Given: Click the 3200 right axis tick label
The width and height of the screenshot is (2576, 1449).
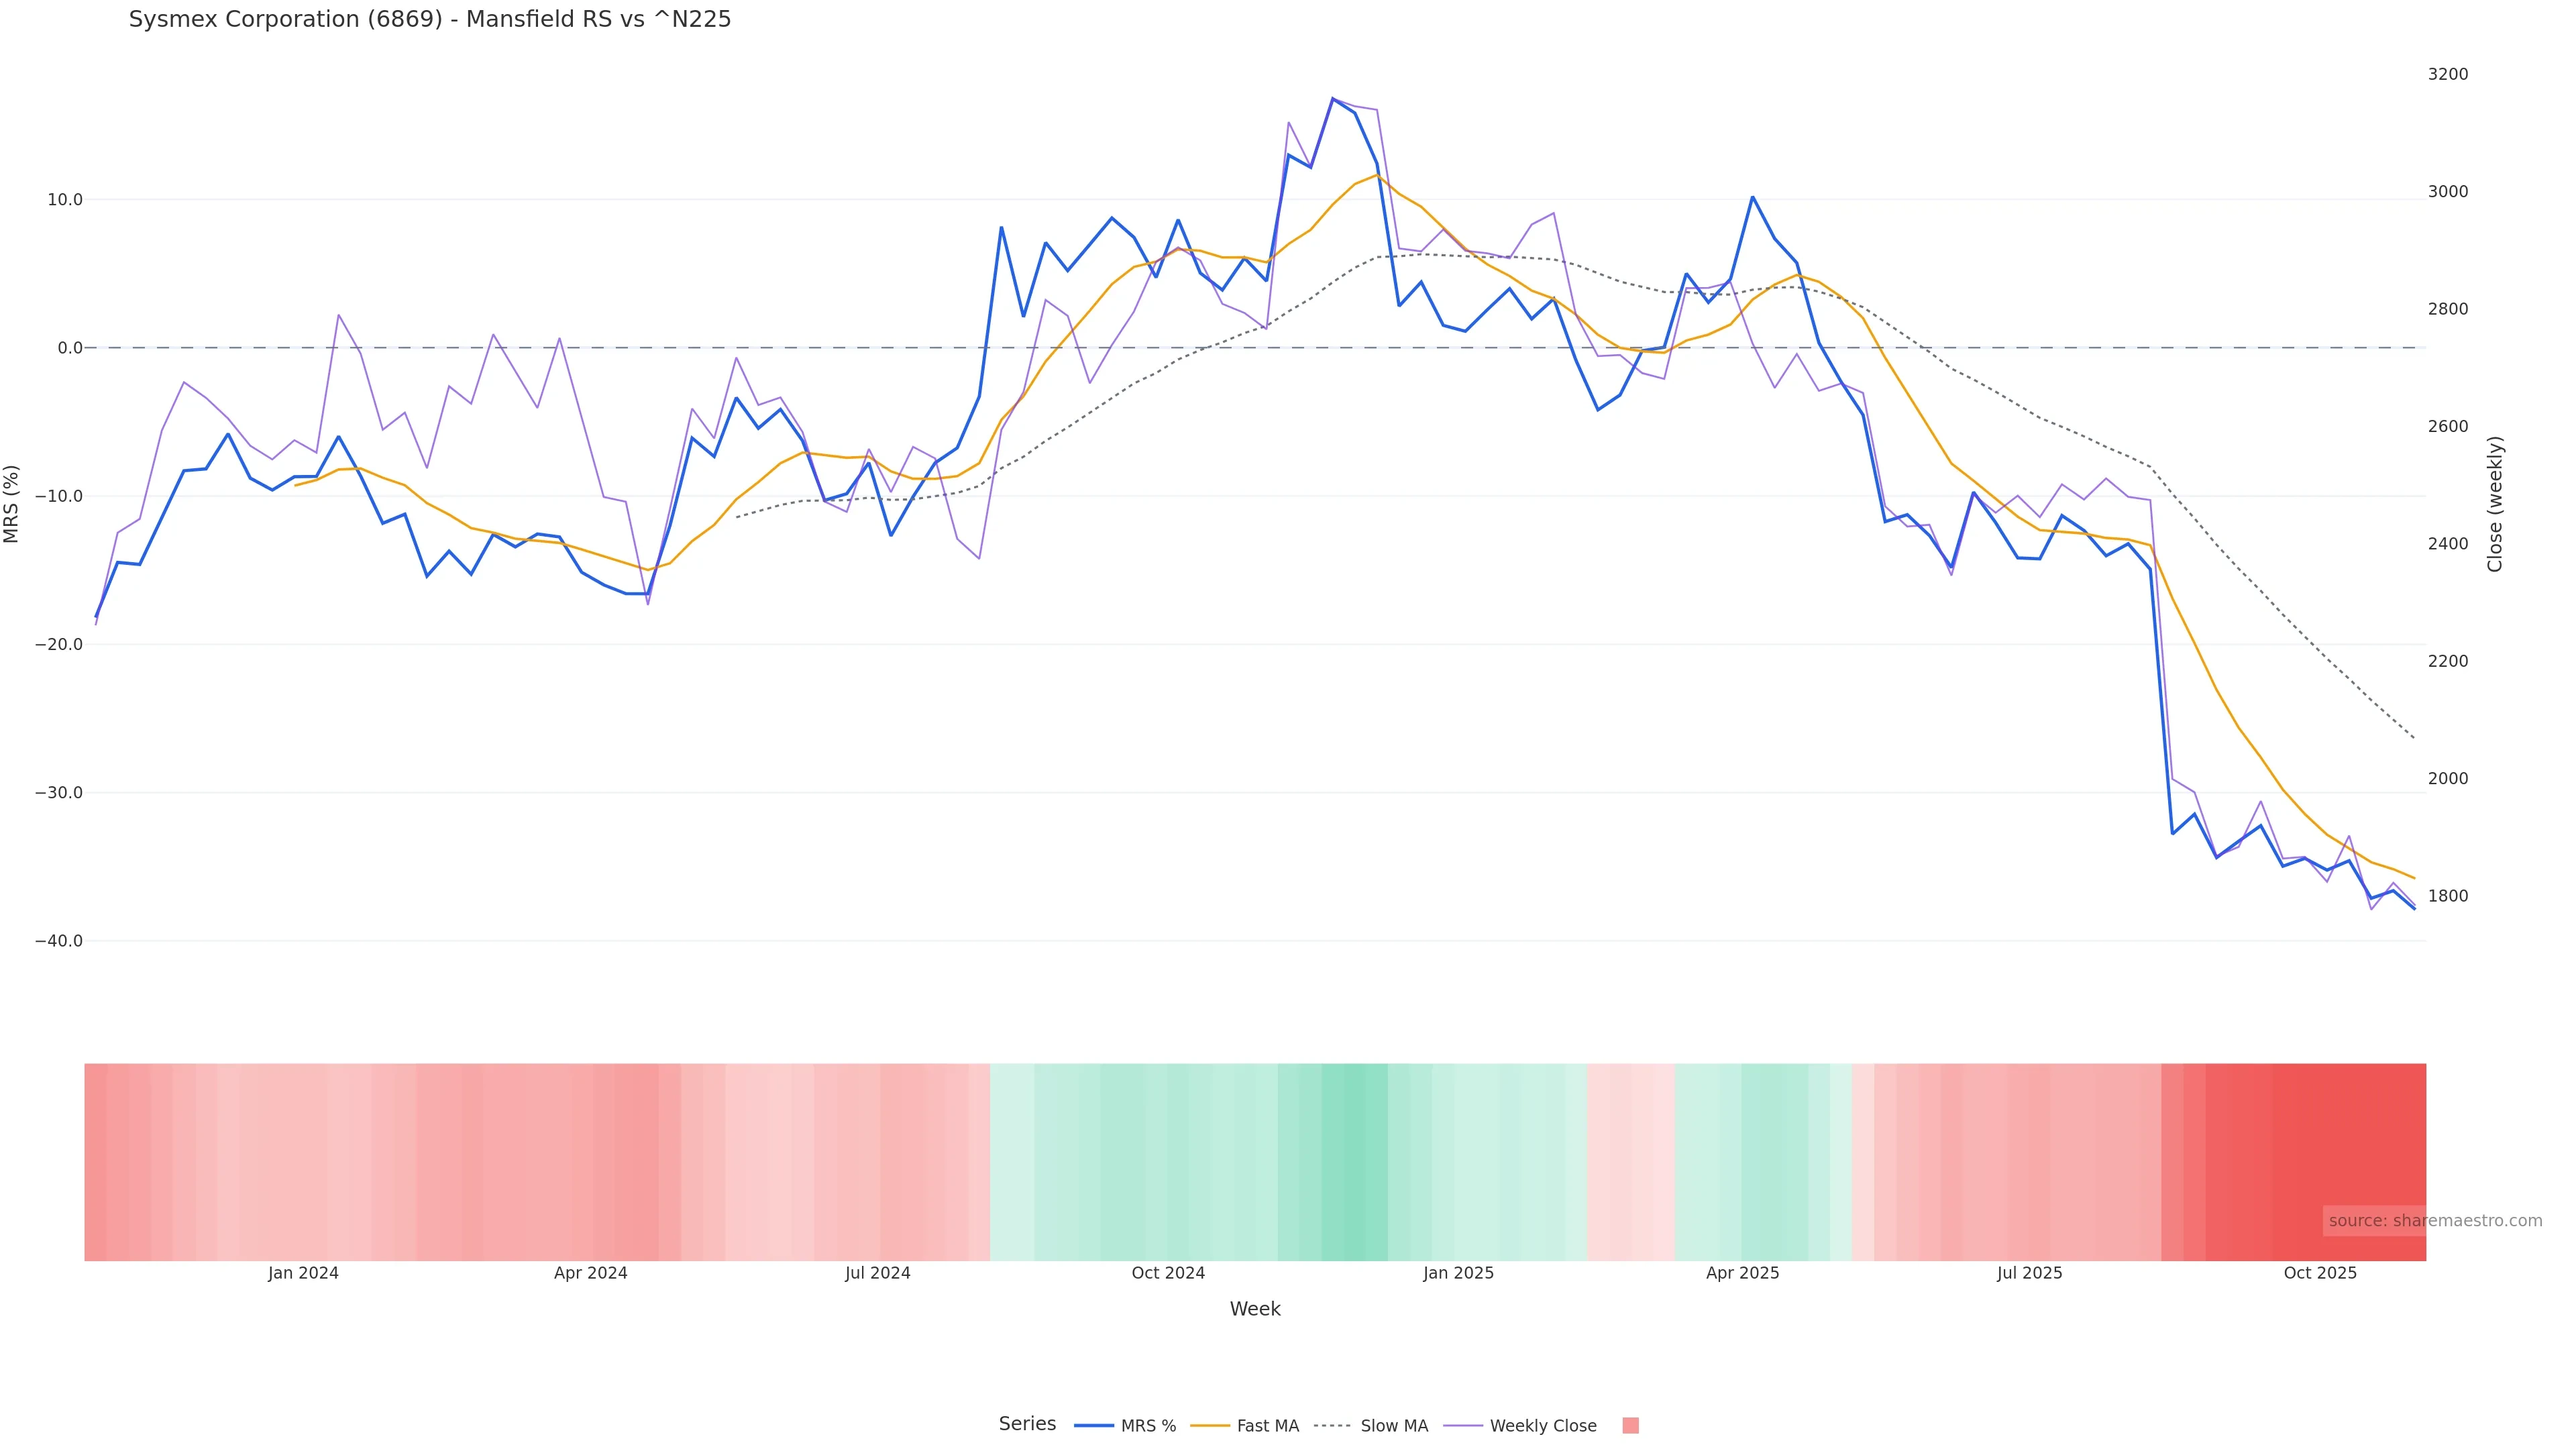Looking at the screenshot, I should 2448,75.
